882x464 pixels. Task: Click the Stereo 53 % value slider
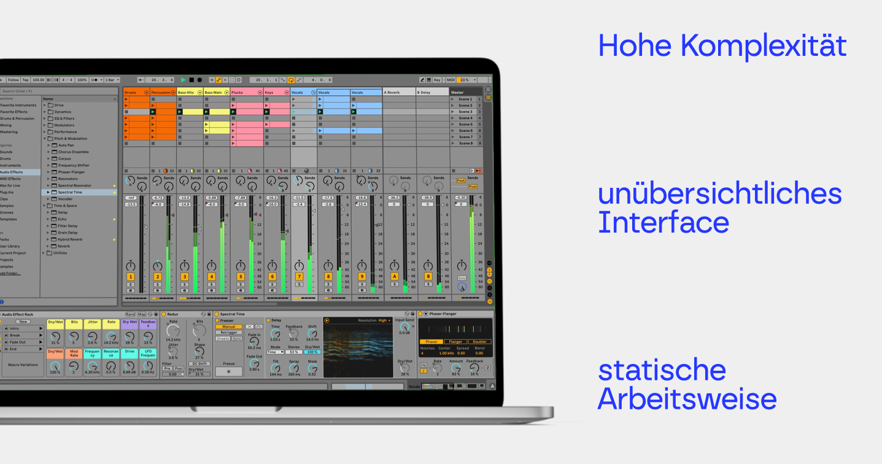(294, 352)
